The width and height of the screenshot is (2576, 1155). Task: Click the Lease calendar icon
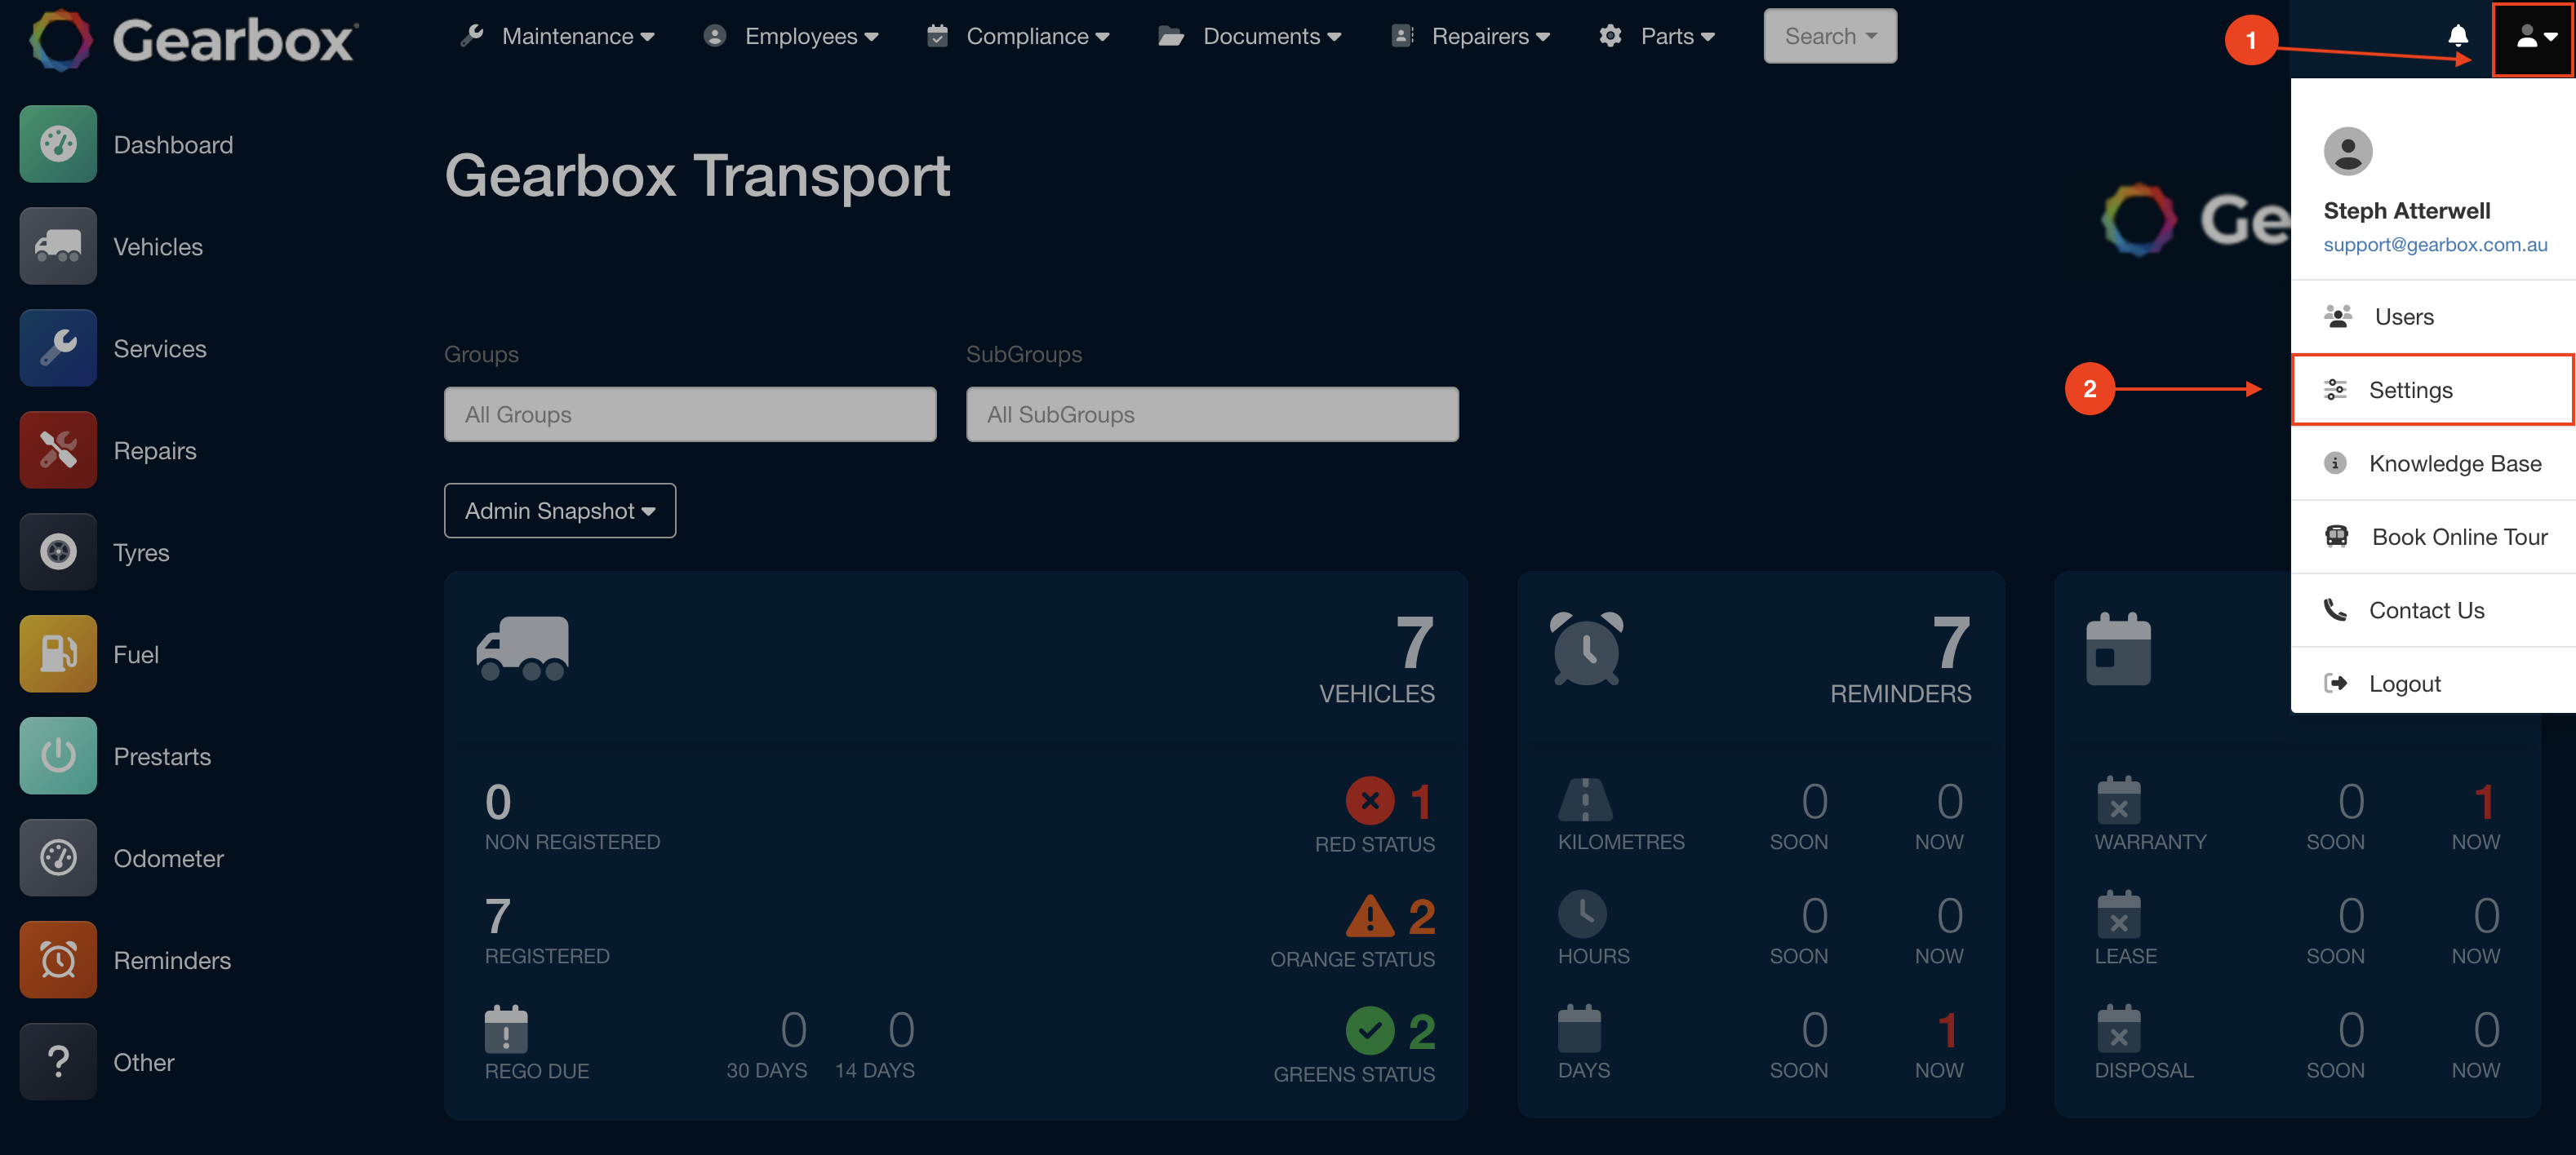2118,914
